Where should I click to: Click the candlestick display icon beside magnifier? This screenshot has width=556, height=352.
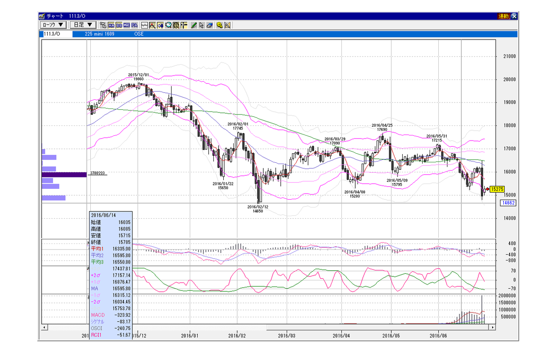pyautogui.click(x=176, y=25)
